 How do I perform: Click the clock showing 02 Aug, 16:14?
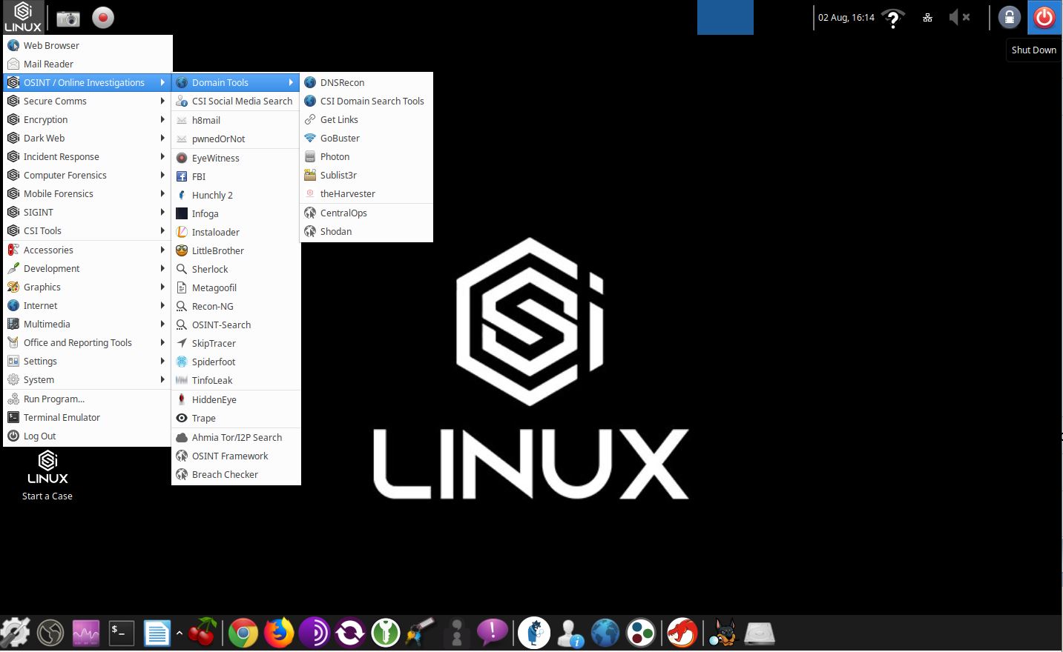[846, 17]
